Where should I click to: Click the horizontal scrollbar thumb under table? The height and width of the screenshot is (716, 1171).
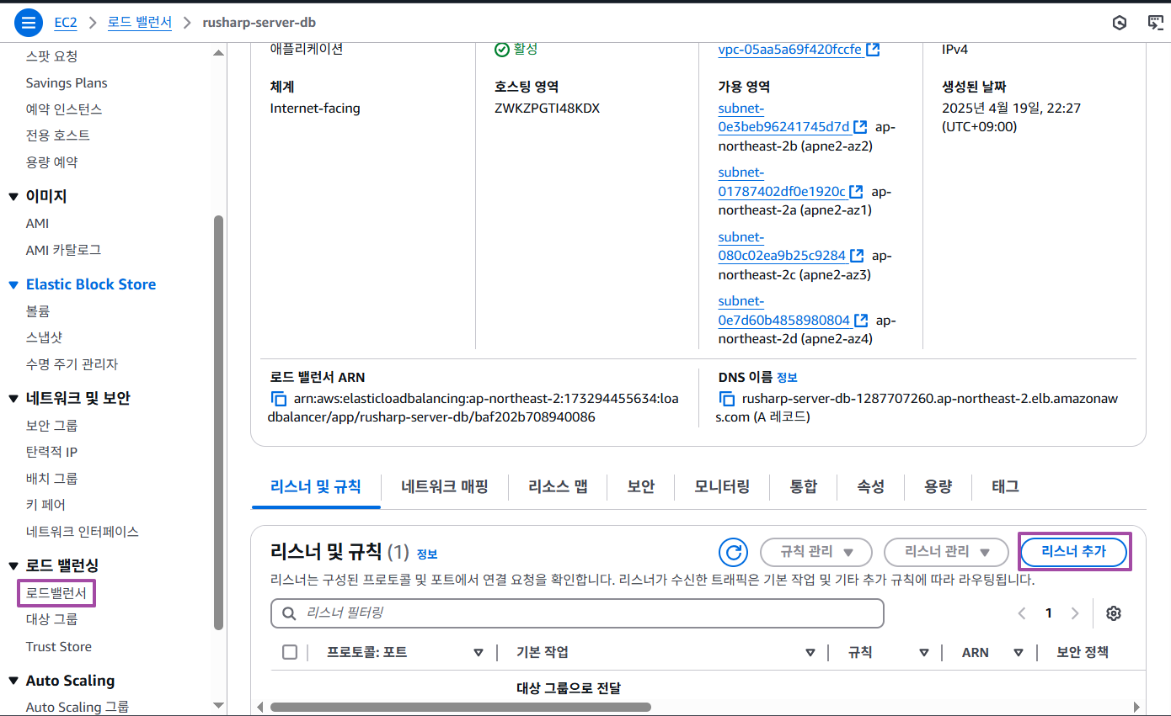(460, 708)
